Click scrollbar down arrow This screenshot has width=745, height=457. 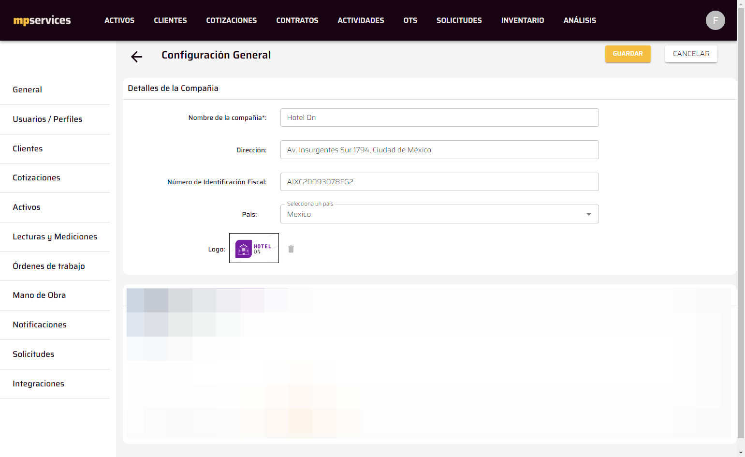741,453
